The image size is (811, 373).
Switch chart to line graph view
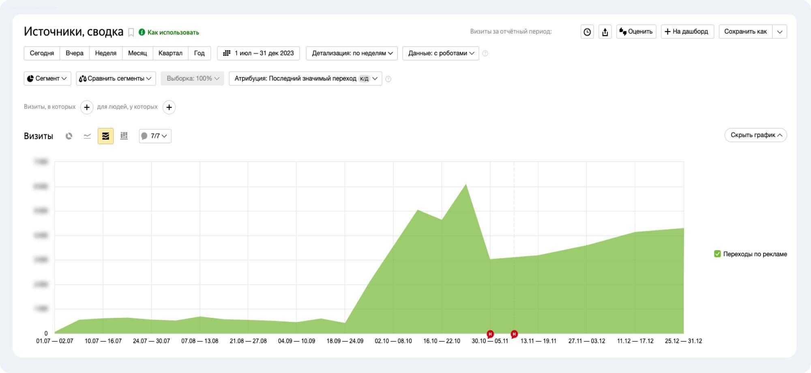[x=87, y=136]
